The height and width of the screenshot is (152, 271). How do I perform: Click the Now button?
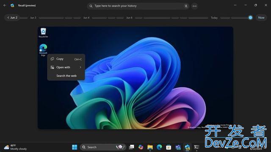261,18
